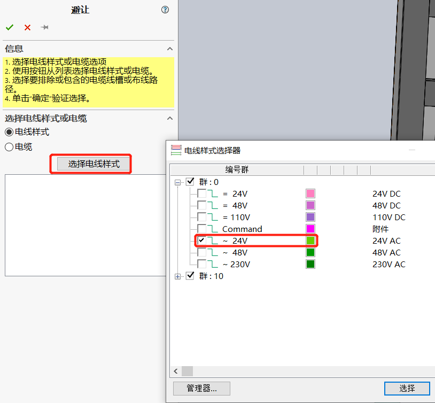Viewport: 435px width, 403px height.
Task: Click the wire style icon for ~ 24V
Action: pos(213,241)
